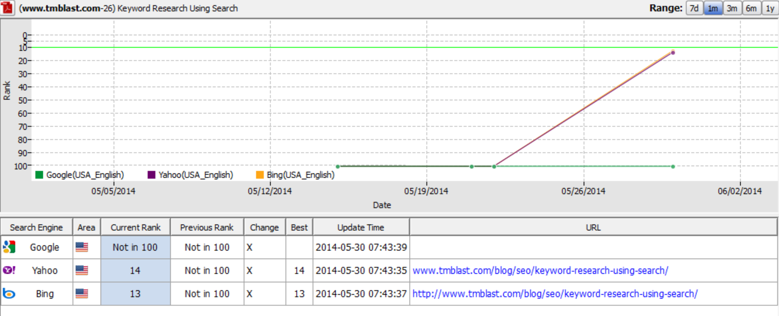This screenshot has height=316, width=779.
Task: Click Google's update time 07:43:39
Action: tap(361, 247)
